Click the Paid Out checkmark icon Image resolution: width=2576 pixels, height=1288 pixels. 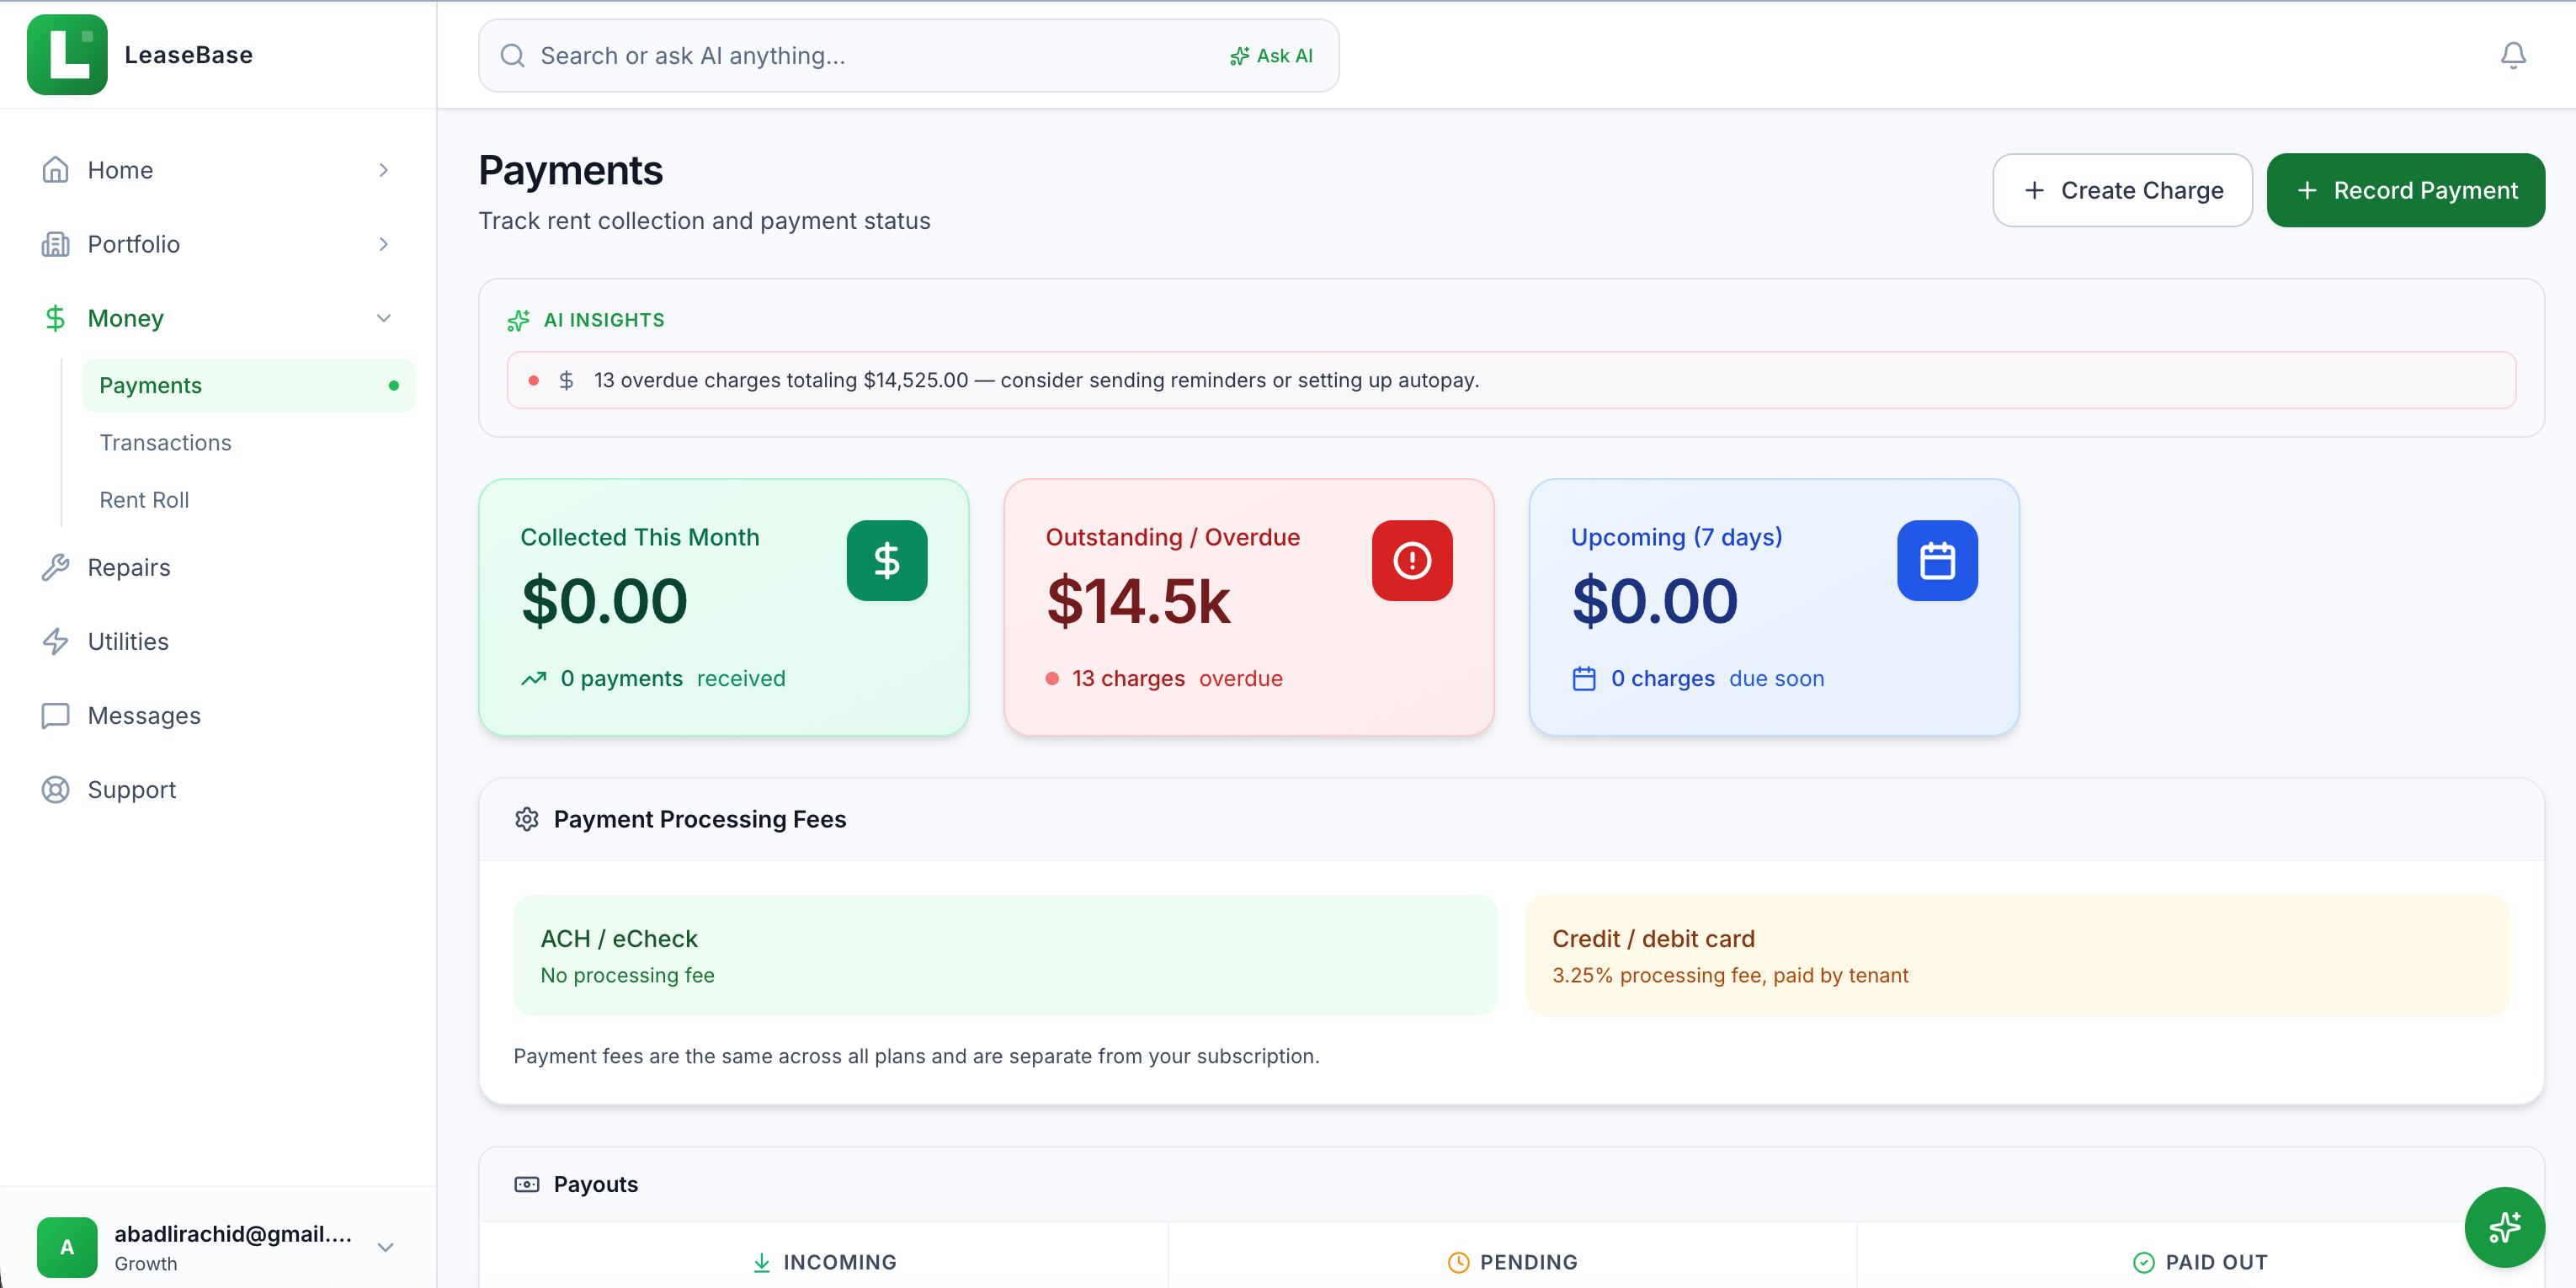point(2143,1262)
